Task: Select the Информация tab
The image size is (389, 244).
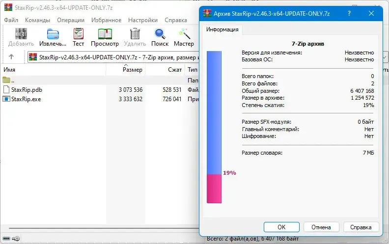Action: (x=222, y=29)
